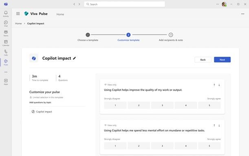Open the Home tab in Viva Pulse
This screenshot has height=156, width=249.
(60, 14)
